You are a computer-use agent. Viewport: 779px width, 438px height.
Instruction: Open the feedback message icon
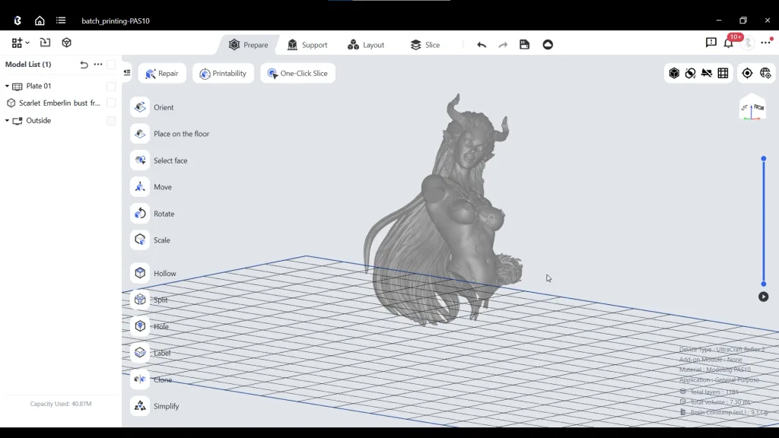711,43
